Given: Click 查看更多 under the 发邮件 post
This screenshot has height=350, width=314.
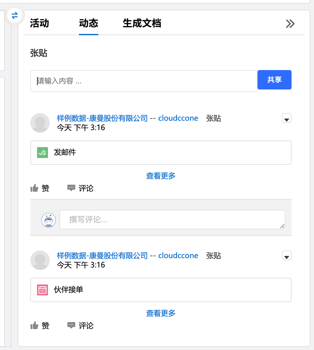Looking at the screenshot, I should point(161,176).
